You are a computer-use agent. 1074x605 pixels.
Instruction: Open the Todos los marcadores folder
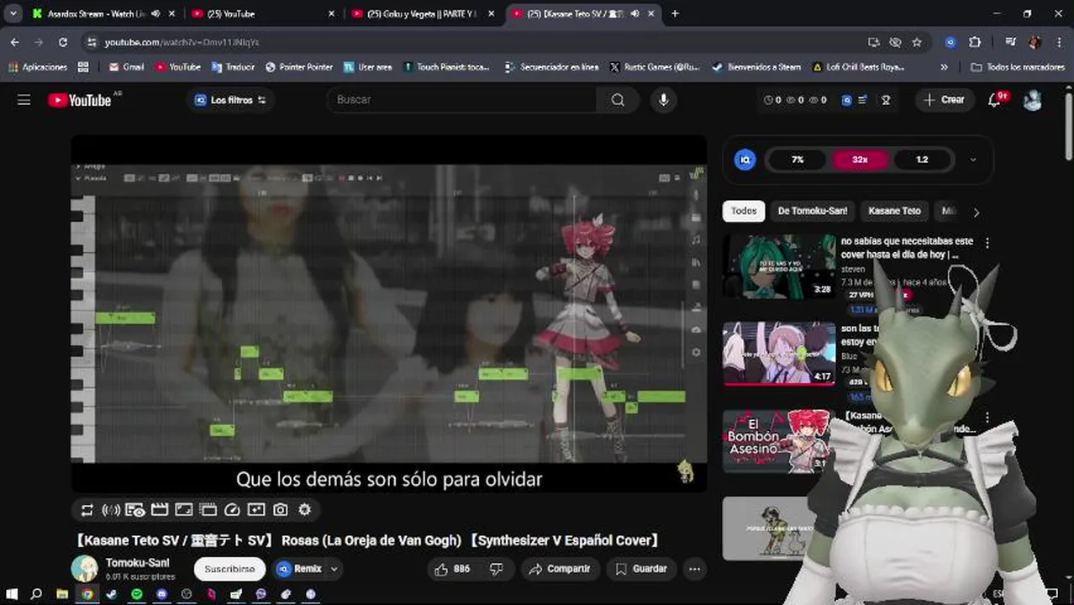(1017, 67)
